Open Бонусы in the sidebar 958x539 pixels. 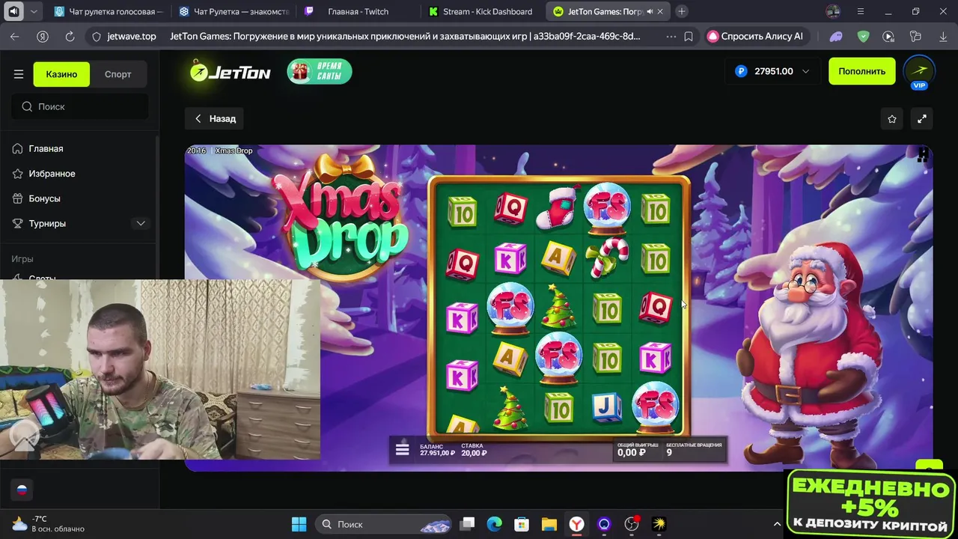click(x=44, y=198)
